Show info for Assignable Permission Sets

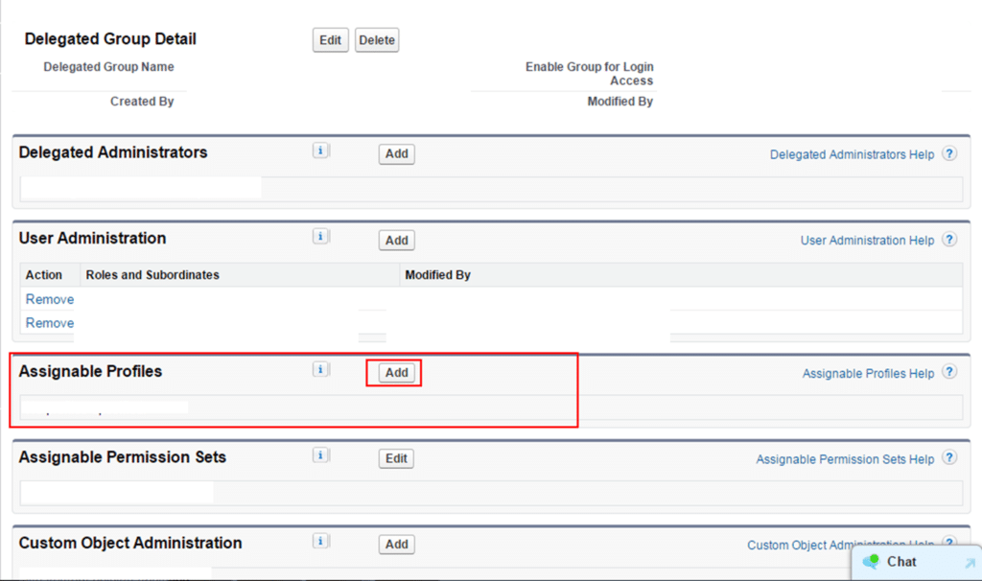click(x=321, y=455)
